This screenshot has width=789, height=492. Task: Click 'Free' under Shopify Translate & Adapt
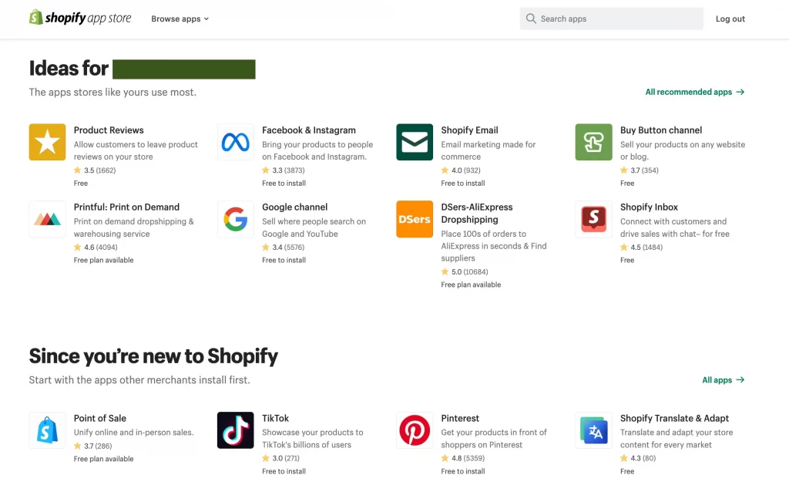tap(627, 471)
